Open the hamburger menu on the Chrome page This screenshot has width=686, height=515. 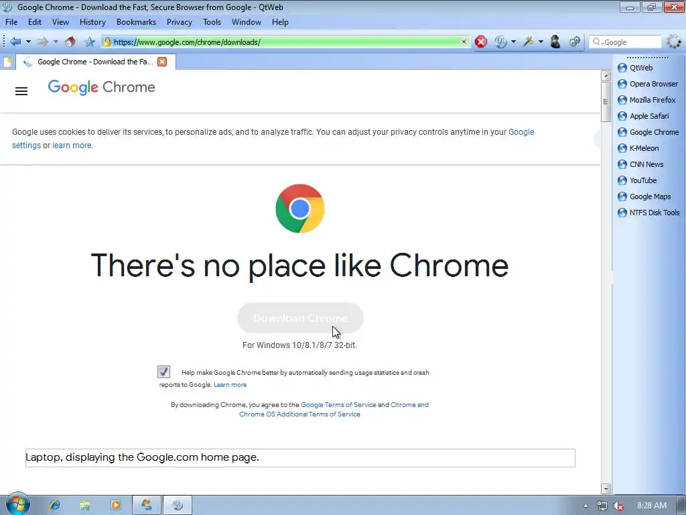[x=21, y=91]
